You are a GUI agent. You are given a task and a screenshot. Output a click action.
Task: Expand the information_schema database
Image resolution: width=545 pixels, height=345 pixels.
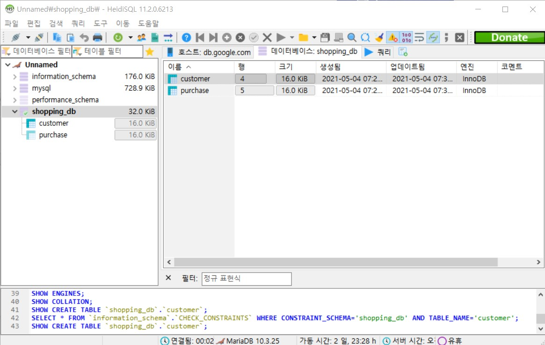15,77
